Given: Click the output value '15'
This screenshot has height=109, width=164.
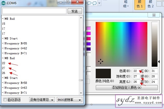Looking at the screenshot, I should pyautogui.click(x=3, y=24).
